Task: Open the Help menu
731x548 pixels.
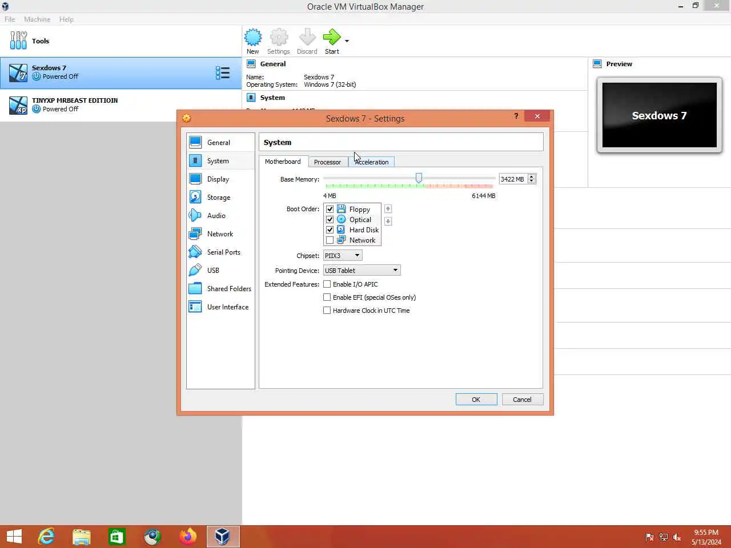Action: click(66, 19)
